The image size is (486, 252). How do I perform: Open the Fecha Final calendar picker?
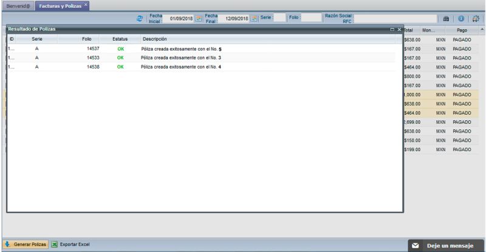pyautogui.click(x=254, y=19)
